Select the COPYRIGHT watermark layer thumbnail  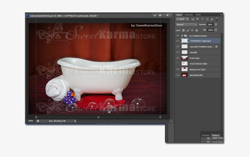point(184,41)
